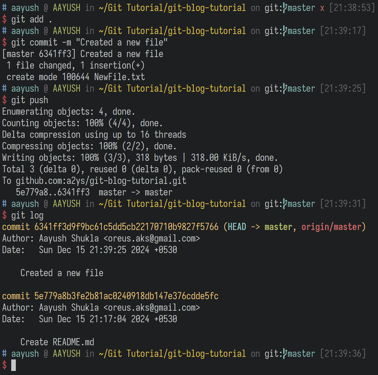Click "To github.com:a2ys/git-blog-tutorial.git" remote line
This screenshot has height=375, width=378.
click(94, 181)
